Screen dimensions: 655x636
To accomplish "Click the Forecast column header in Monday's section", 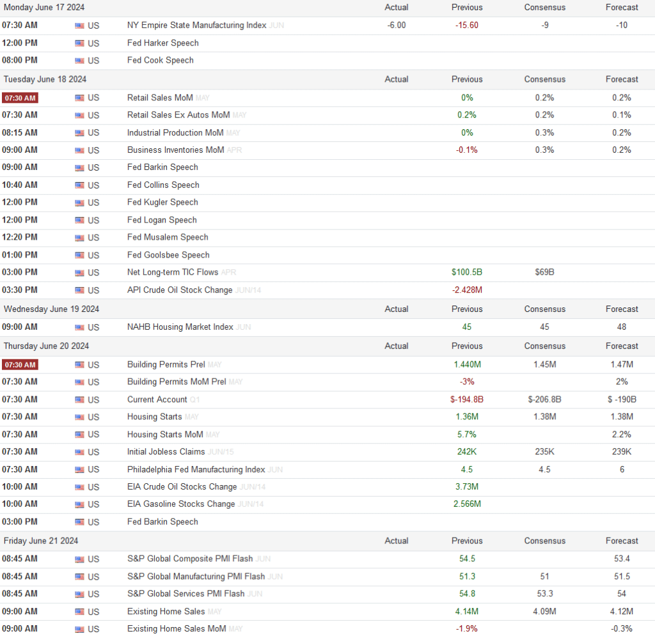I will point(622,8).
